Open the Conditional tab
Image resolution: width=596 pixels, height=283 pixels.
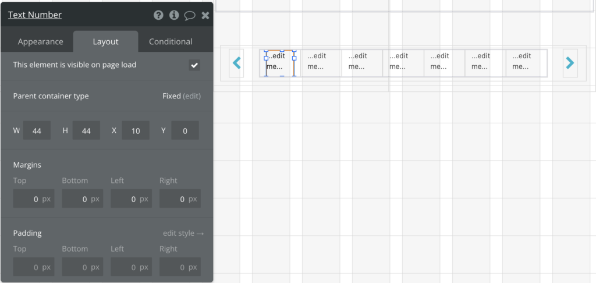[x=171, y=42]
